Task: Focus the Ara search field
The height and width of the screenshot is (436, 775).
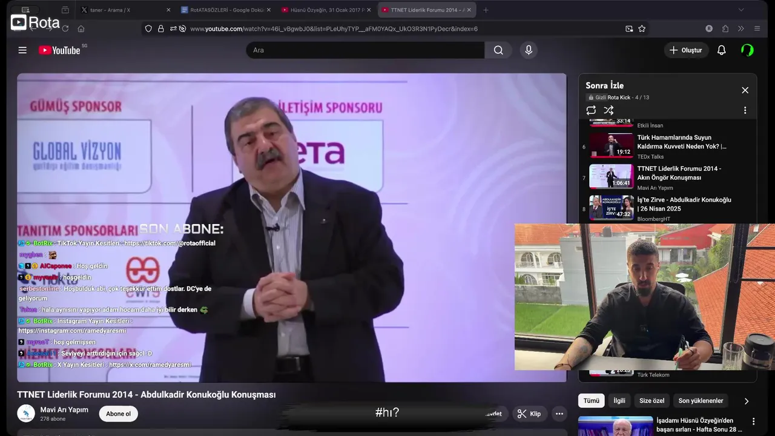Action: pos(365,50)
